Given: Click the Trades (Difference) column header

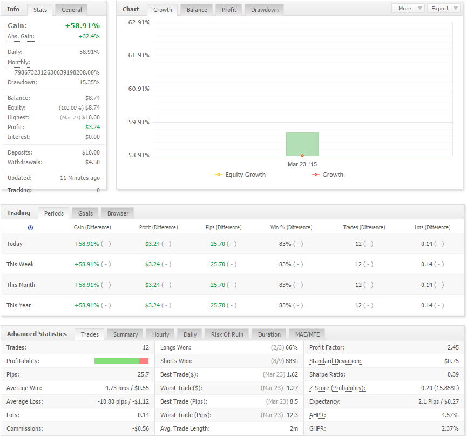Looking at the screenshot, I should (x=364, y=227).
